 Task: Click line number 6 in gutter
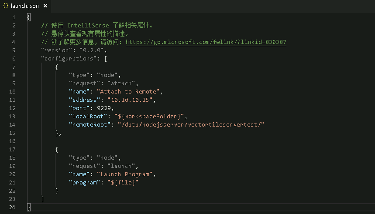coord(14,59)
